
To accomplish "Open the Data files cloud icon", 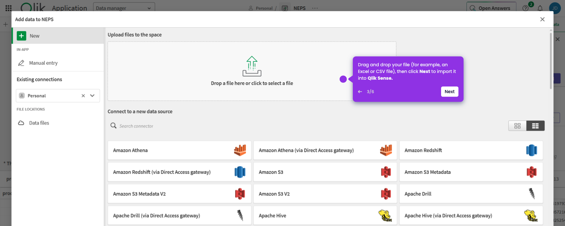I will coord(21,123).
